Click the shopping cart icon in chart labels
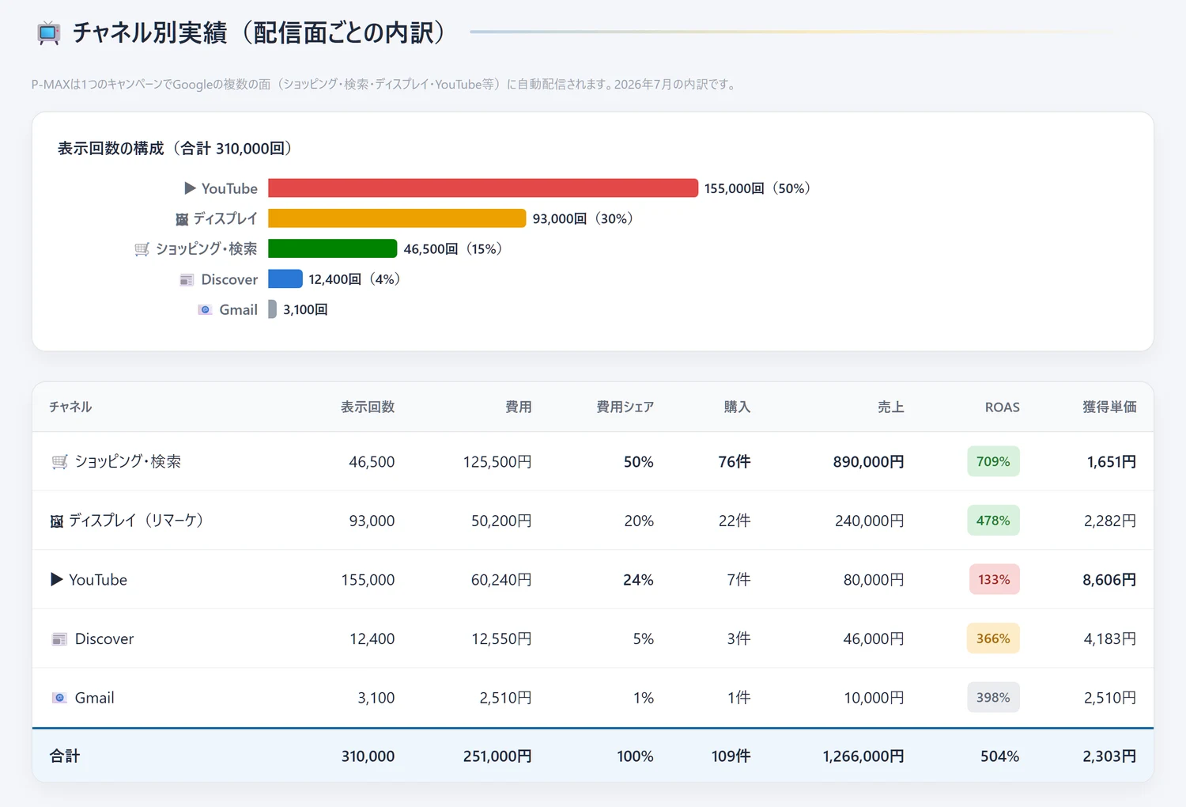Viewport: 1186px width, 807px height. (x=142, y=249)
